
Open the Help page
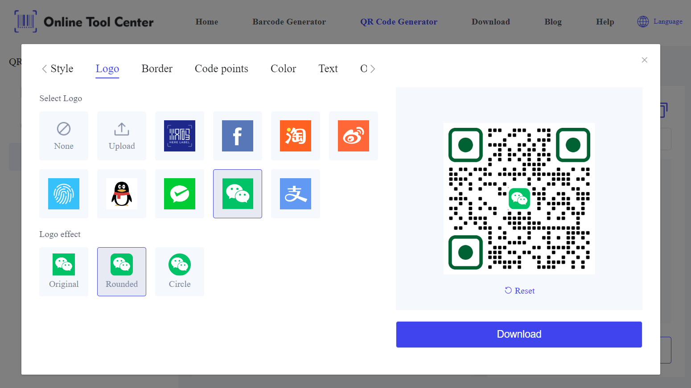click(x=605, y=22)
